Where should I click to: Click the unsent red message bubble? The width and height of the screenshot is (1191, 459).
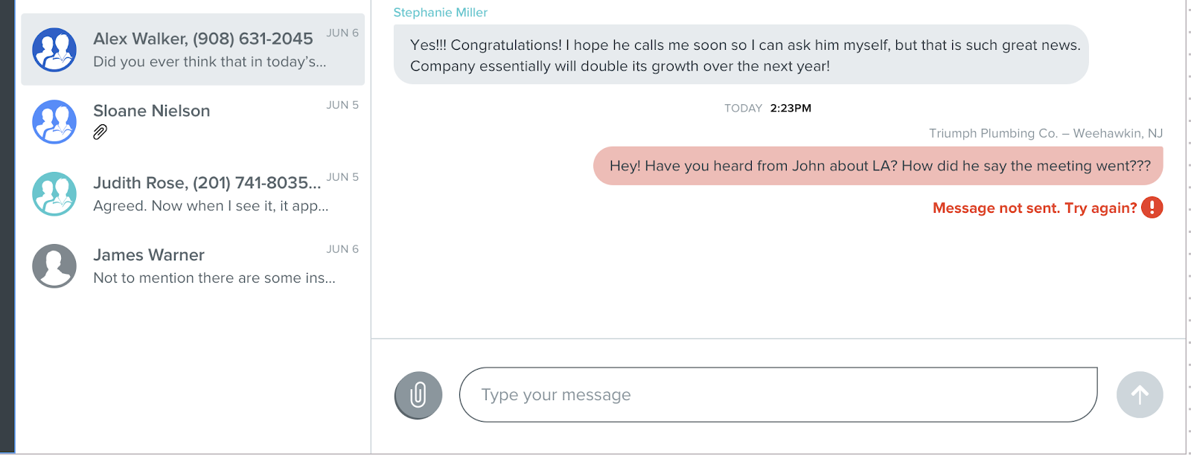(x=878, y=166)
